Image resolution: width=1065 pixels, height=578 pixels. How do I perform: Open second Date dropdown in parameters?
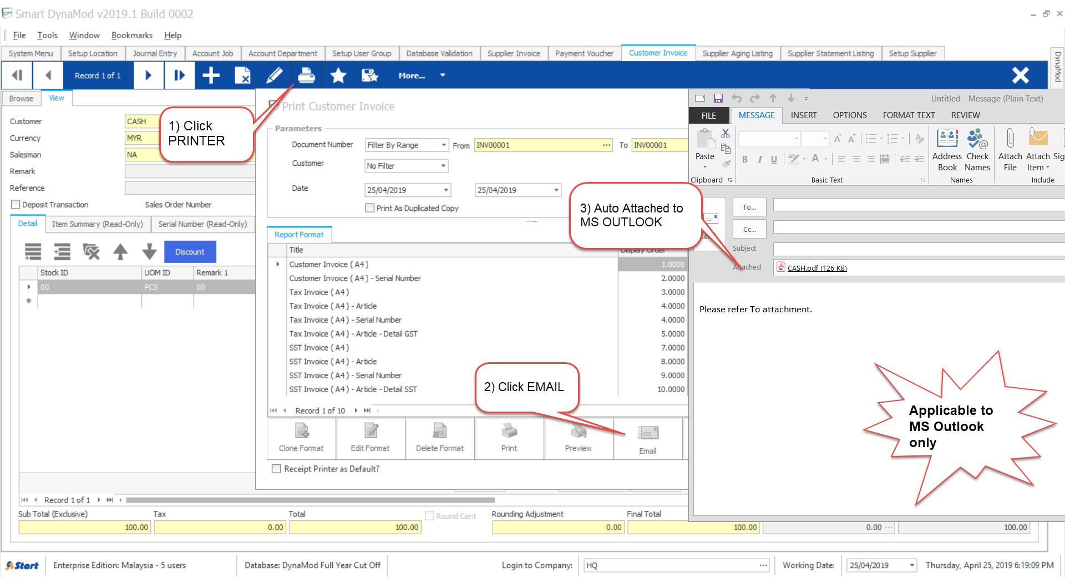tap(556, 190)
